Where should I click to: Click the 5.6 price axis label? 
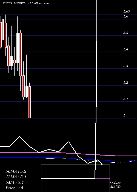pyautogui.click(x=125, y=16)
